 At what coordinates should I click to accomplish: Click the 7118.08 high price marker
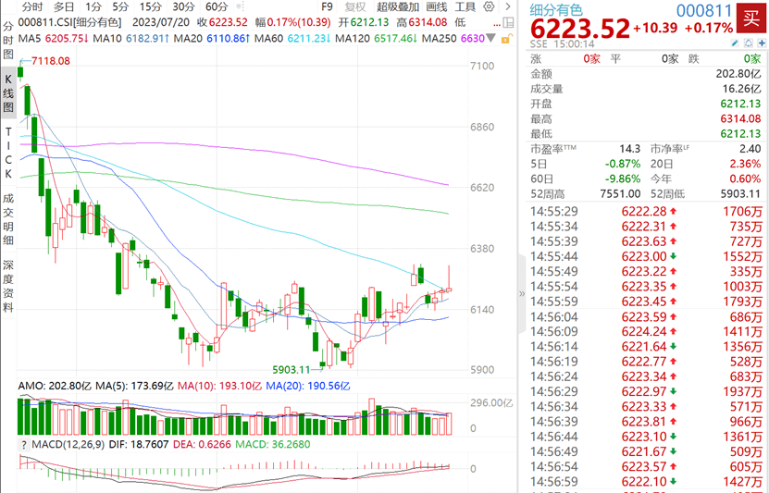tap(51, 61)
